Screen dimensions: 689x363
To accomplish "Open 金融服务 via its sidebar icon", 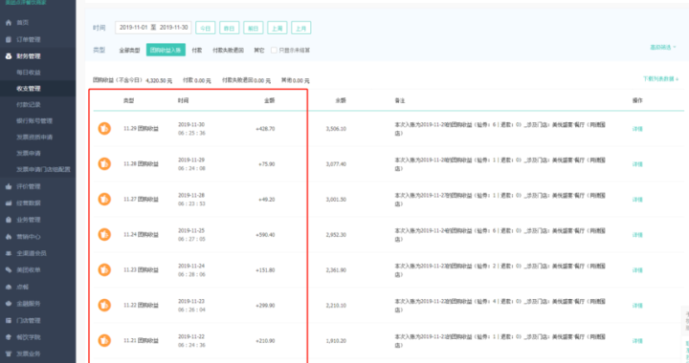I will 9,304.
